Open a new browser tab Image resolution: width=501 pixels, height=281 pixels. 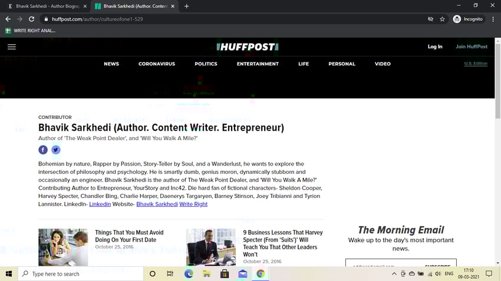(187, 6)
